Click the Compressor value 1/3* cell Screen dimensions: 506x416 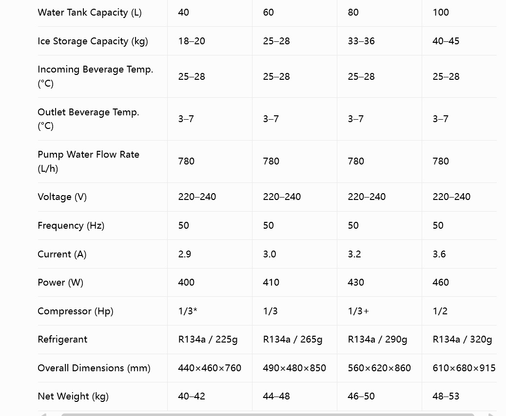tap(210, 311)
